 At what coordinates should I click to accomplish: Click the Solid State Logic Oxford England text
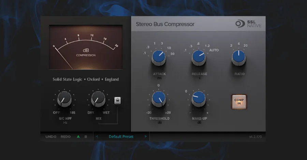tap(86, 79)
